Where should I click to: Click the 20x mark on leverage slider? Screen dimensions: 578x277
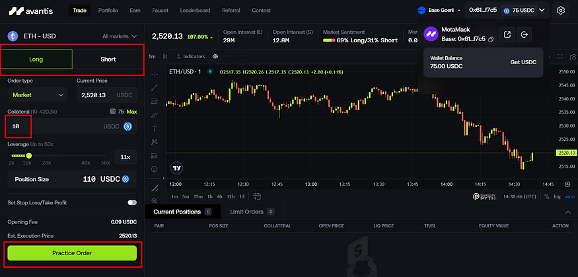click(46, 163)
